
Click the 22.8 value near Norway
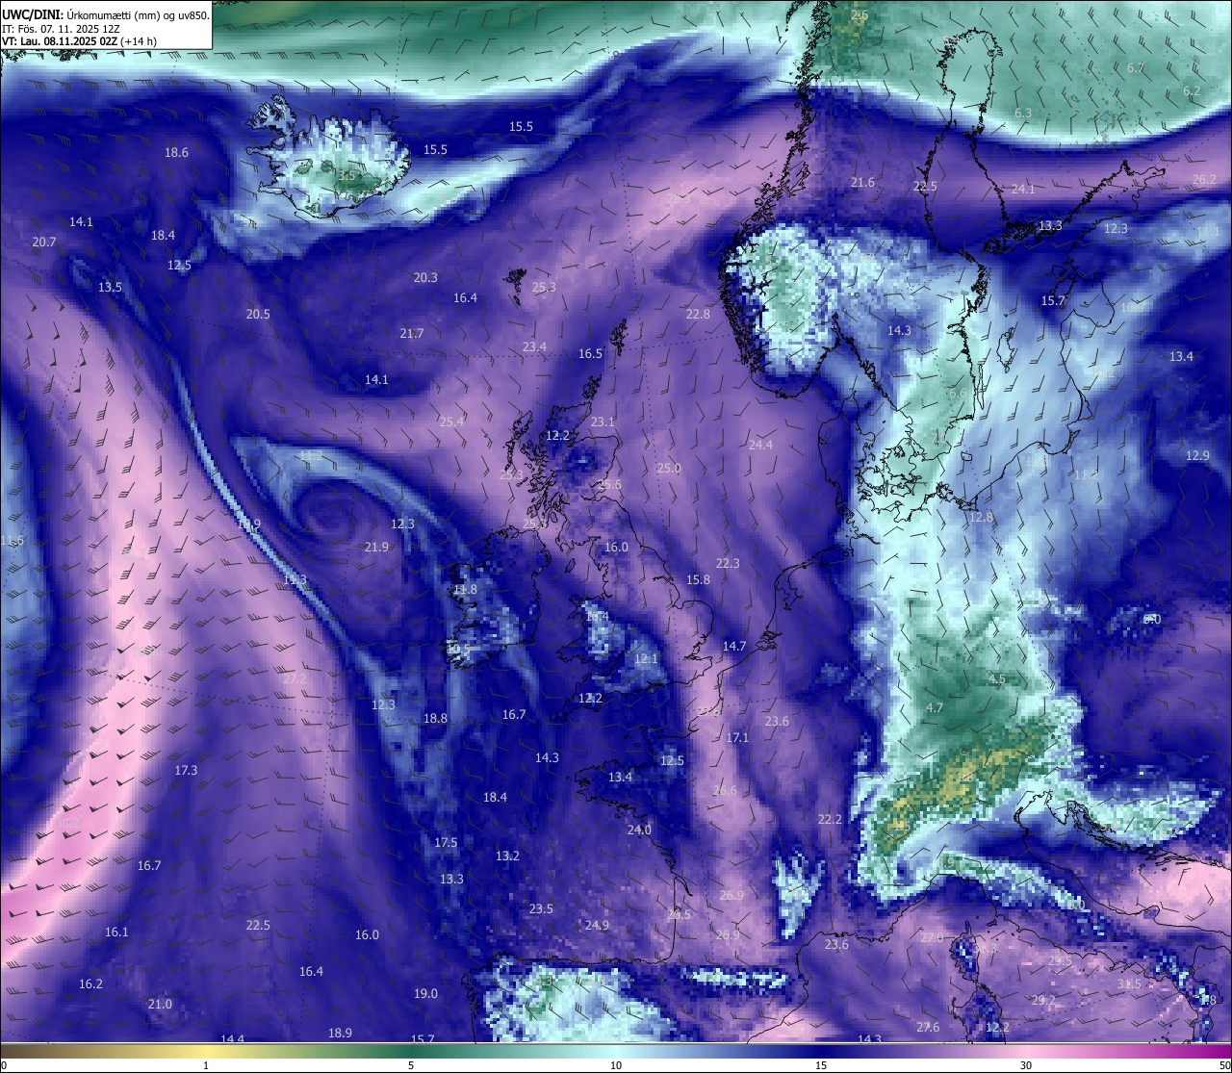(x=698, y=314)
